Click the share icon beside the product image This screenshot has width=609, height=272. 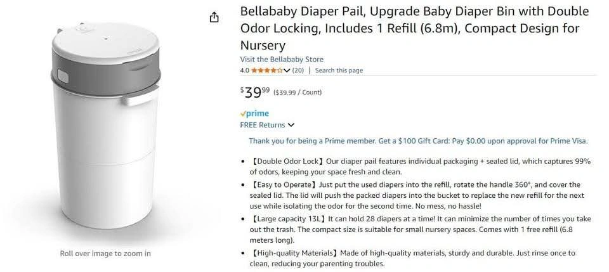coord(214,18)
